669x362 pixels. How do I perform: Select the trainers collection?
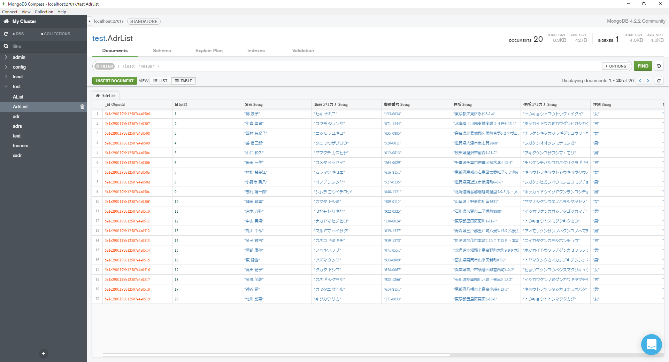(x=21, y=145)
